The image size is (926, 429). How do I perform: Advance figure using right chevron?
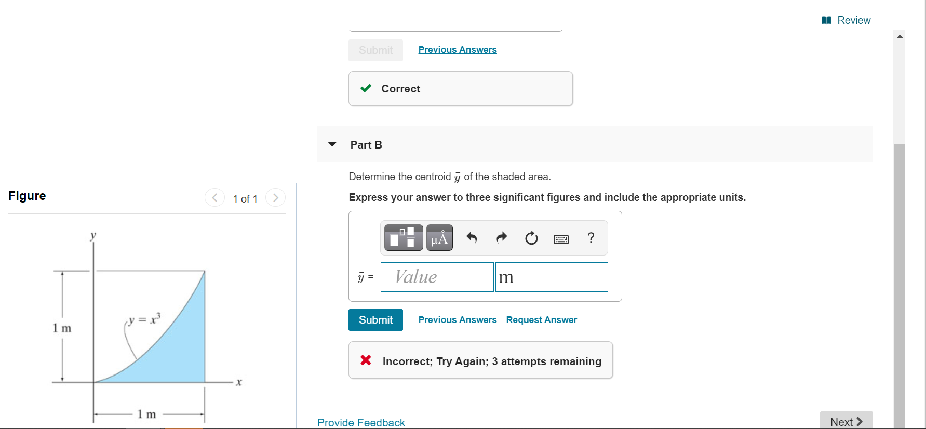[275, 197]
